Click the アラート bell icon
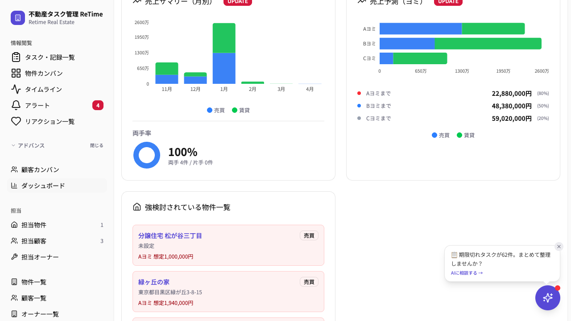Screen dimensions: 571x321 point(16,105)
